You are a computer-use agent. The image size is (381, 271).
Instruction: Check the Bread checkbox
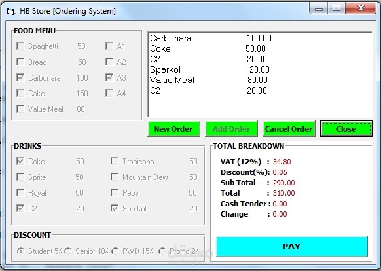click(20, 62)
